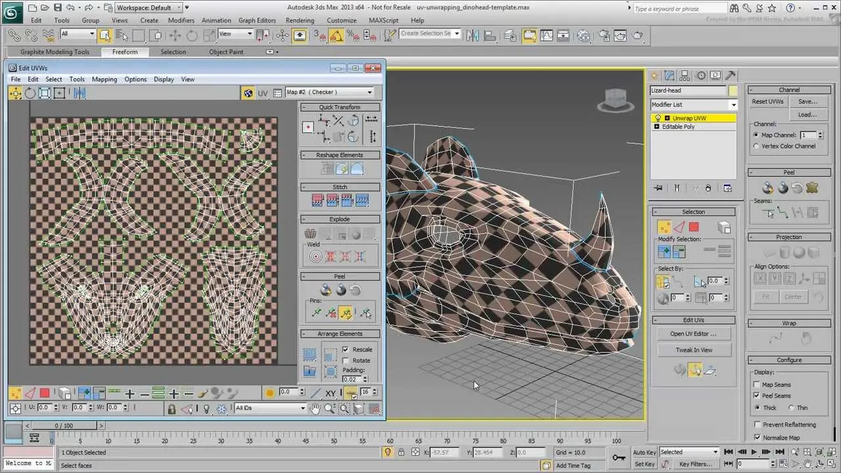Image resolution: width=841 pixels, height=473 pixels.
Task: Click the Pin Stack icon below modifier list
Action: [x=659, y=189]
